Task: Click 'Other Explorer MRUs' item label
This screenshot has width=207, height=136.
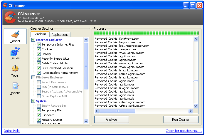Action: point(55,96)
